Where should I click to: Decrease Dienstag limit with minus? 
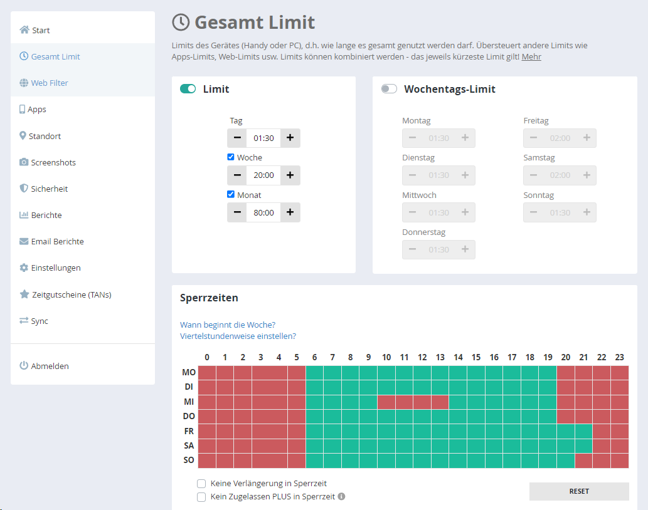(412, 175)
